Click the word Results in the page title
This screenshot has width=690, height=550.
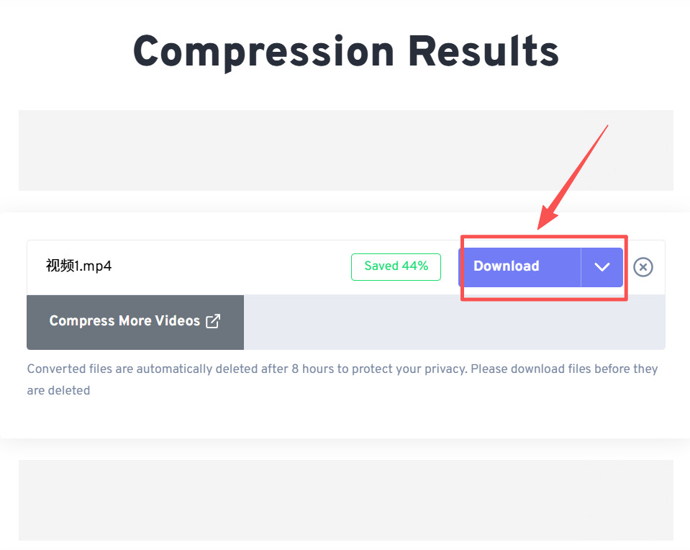click(484, 52)
